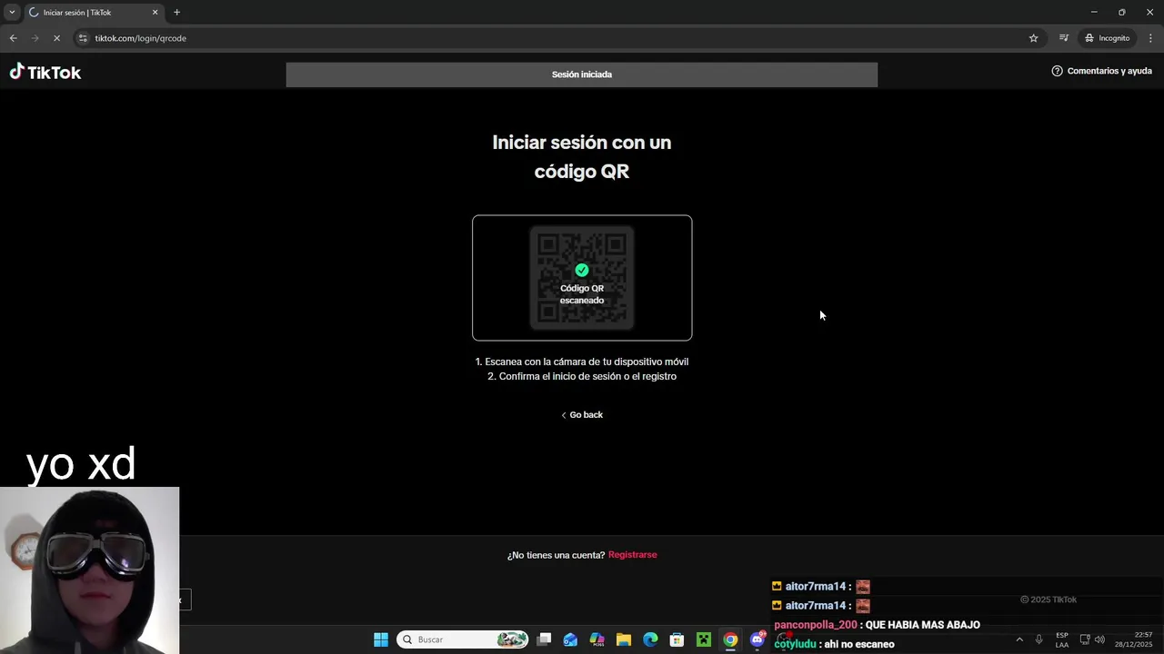Expand the tab search dropdown arrow
The image size is (1164, 654).
pyautogui.click(x=12, y=13)
